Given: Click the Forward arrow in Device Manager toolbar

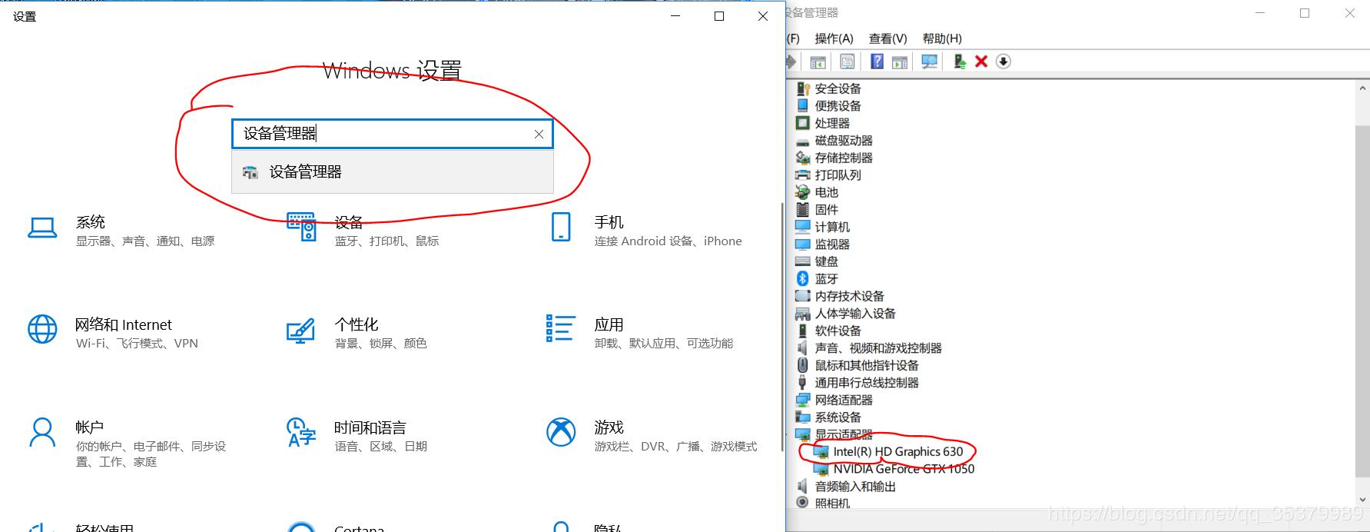Looking at the screenshot, I should 791,62.
